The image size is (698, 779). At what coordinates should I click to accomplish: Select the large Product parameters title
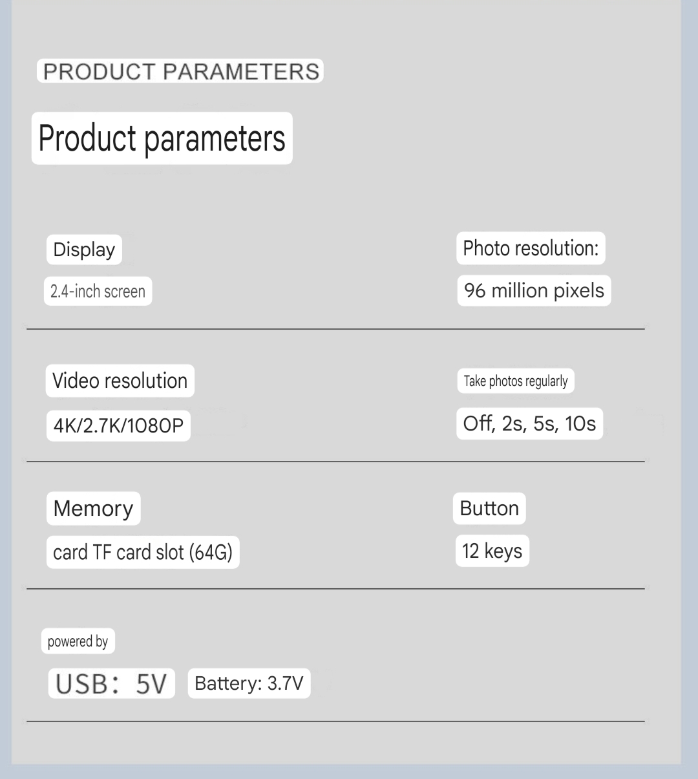point(162,138)
